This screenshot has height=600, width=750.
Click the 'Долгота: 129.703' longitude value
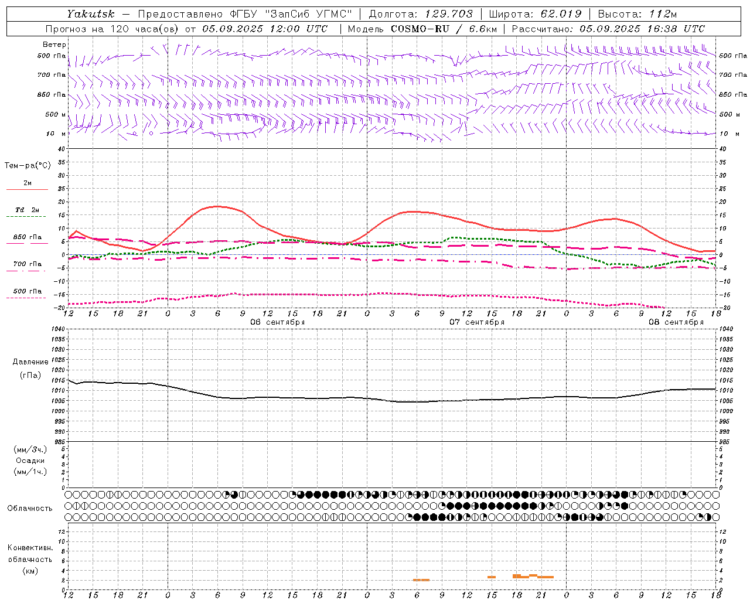coord(420,14)
